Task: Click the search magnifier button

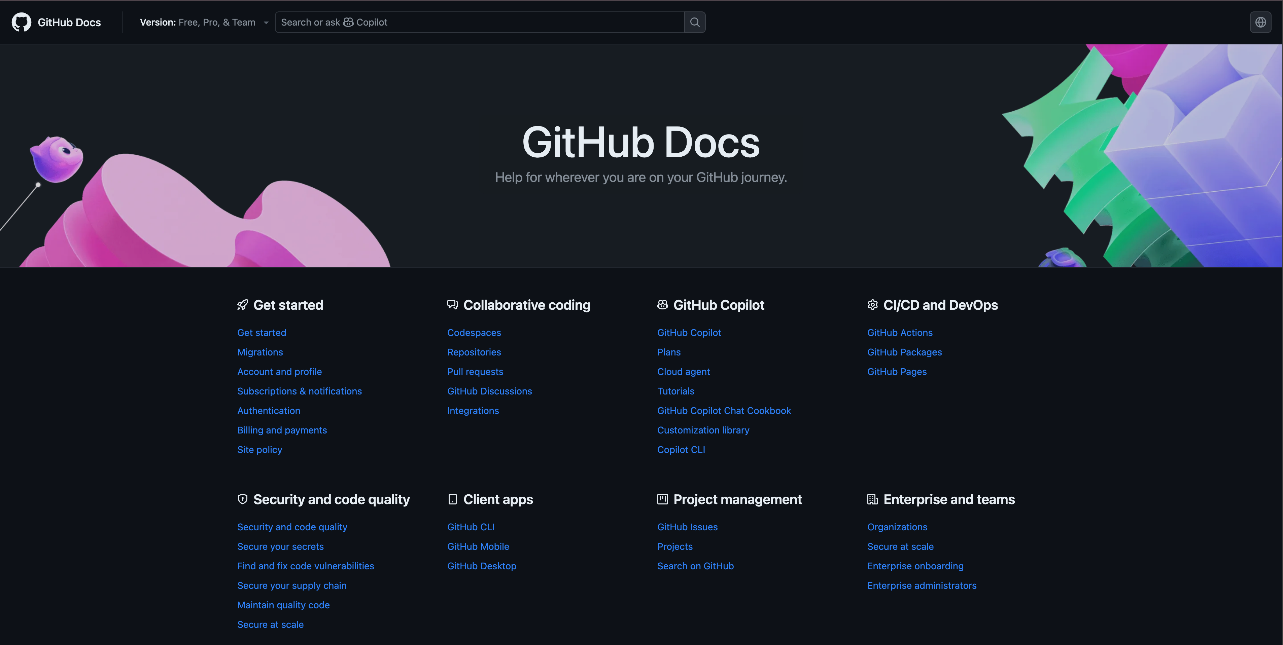Action: [x=695, y=23]
